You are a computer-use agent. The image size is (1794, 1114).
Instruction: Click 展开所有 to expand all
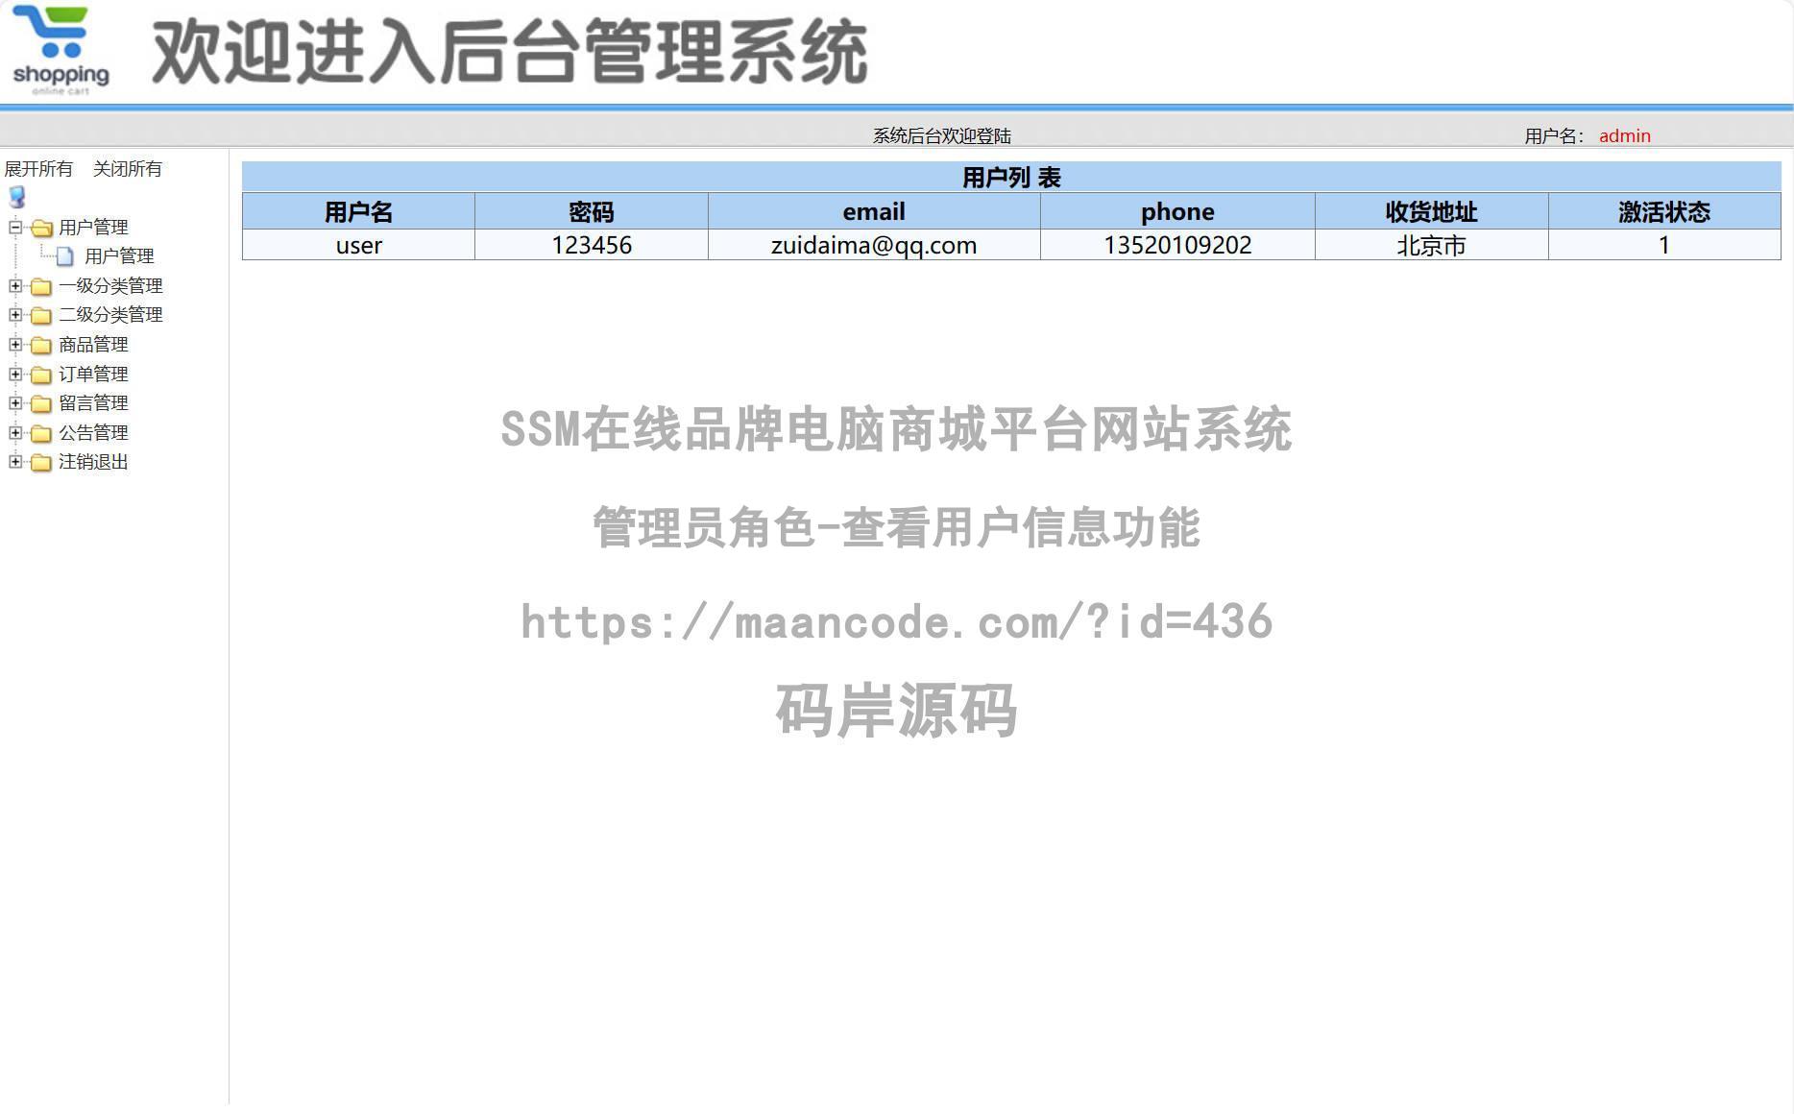tap(38, 169)
